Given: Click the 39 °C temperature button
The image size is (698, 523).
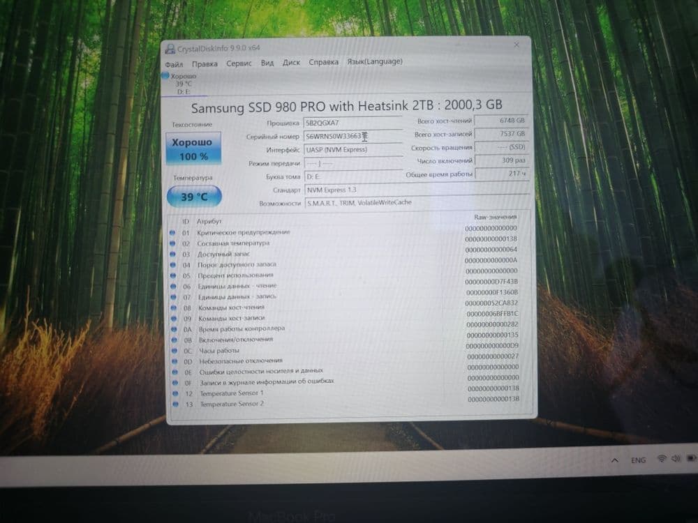Looking at the screenshot, I should click(x=194, y=197).
